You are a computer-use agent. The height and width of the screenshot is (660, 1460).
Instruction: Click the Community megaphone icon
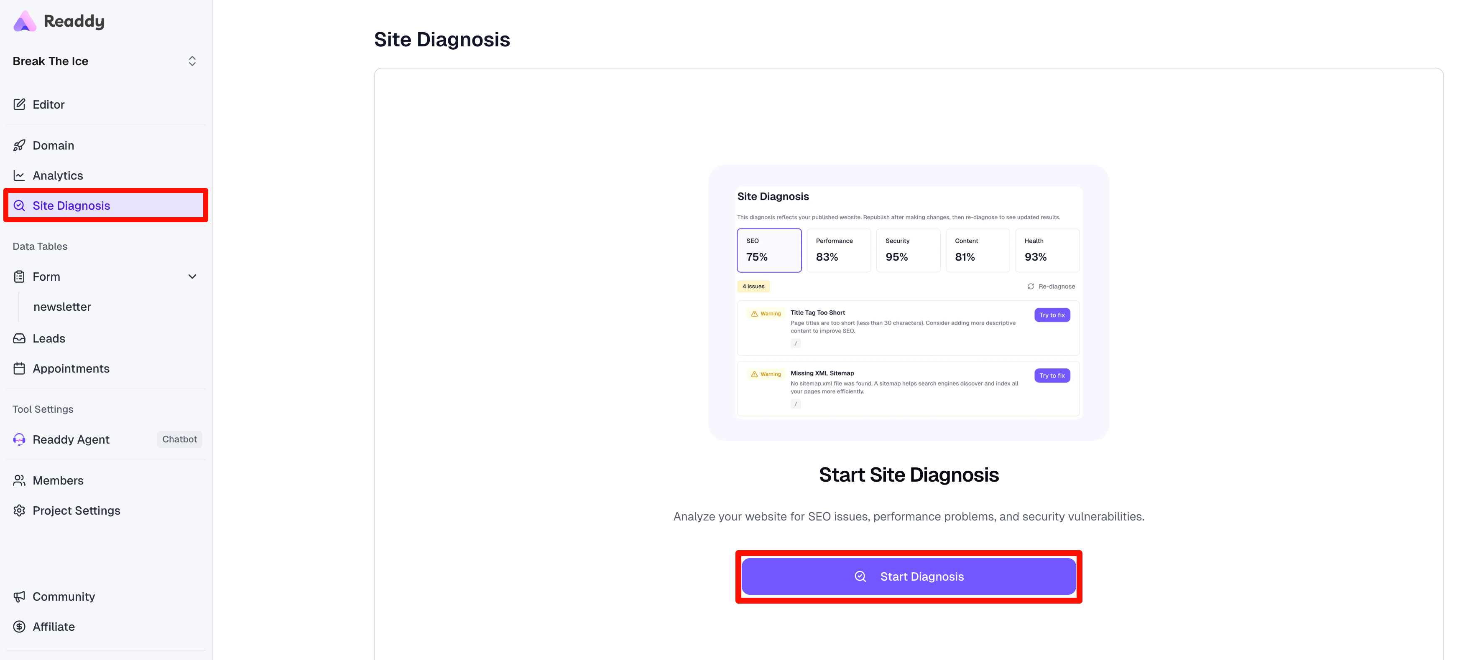19,597
